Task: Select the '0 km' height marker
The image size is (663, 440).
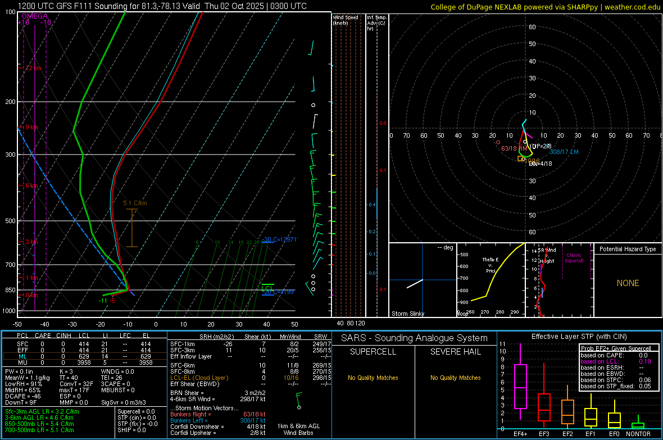Action: tap(31, 296)
